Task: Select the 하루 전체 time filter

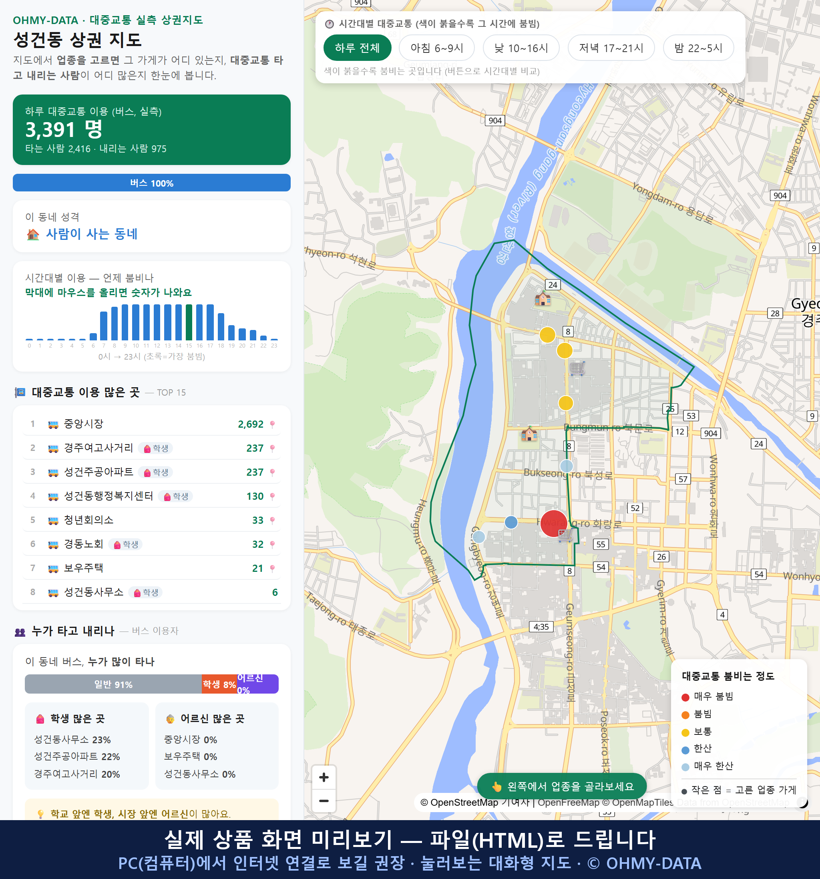Action: click(357, 48)
